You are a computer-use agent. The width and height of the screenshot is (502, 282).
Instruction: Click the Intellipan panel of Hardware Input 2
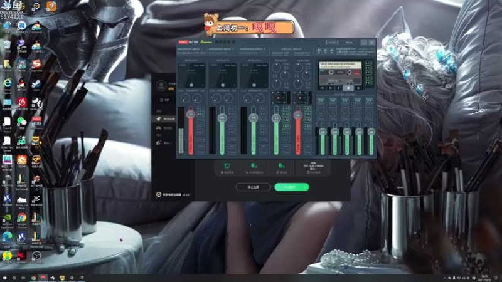223,75
